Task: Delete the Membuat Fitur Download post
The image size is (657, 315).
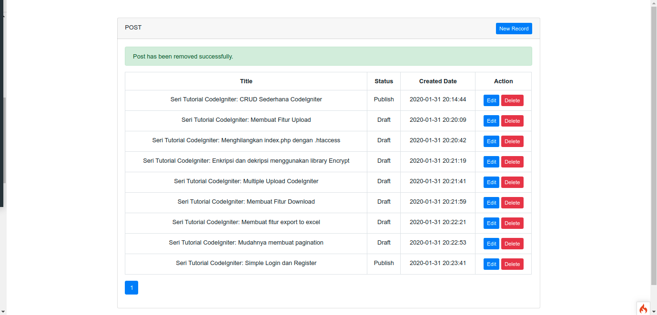Action: point(512,203)
